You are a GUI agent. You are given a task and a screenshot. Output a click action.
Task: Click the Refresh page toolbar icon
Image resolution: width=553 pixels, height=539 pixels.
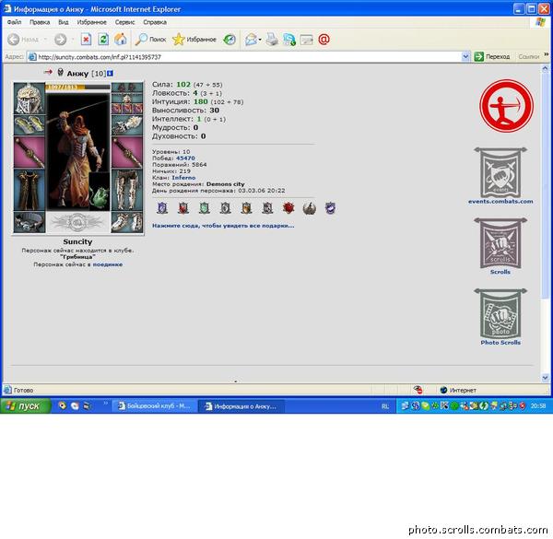point(103,40)
